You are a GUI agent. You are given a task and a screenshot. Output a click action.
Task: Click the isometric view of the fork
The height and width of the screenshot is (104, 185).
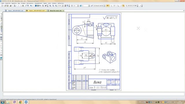click(x=109, y=57)
